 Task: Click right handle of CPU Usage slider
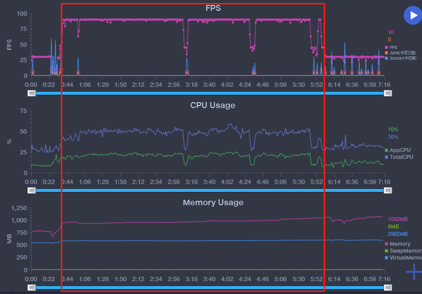(388, 191)
